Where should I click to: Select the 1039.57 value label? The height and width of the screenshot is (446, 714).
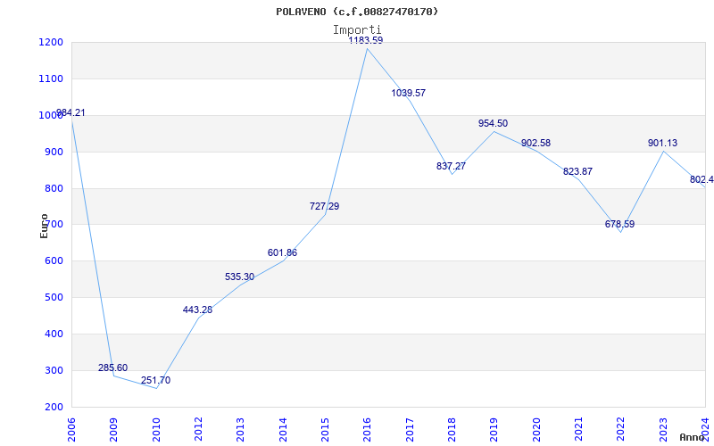(x=408, y=93)
